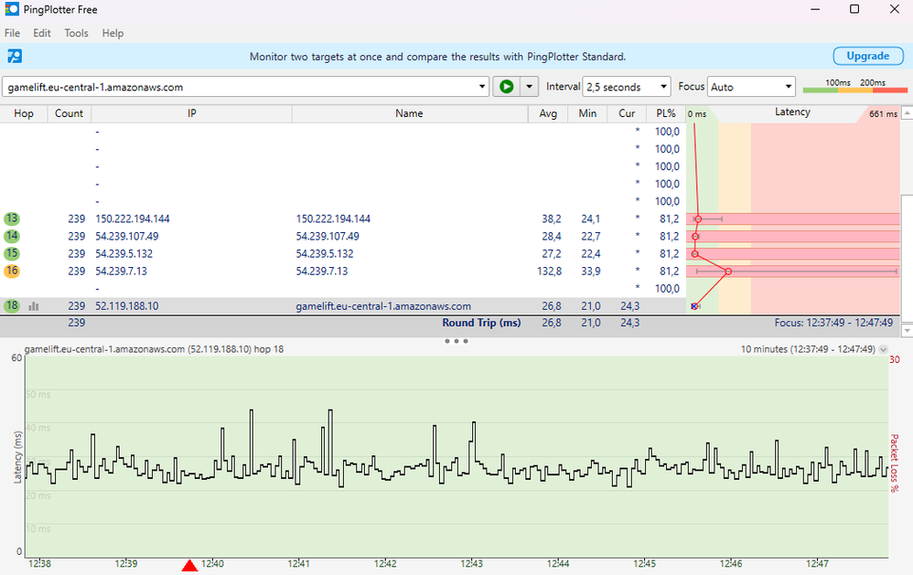Click the green Start trace play button
Image resolution: width=913 pixels, height=575 pixels.
click(504, 87)
